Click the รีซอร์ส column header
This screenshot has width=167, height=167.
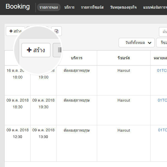[x=124, y=58]
